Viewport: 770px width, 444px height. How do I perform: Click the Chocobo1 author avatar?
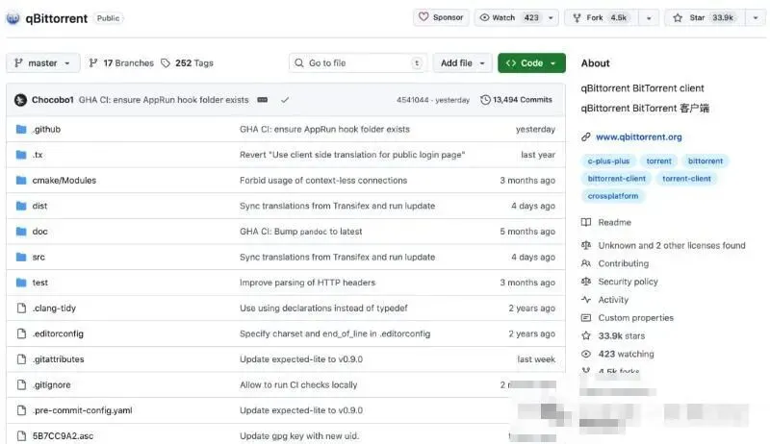point(20,100)
